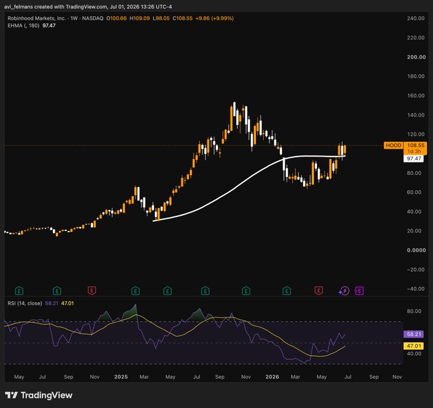Click the avi_felmans attribution text at top
The width and height of the screenshot is (433, 408).
coord(88,6)
